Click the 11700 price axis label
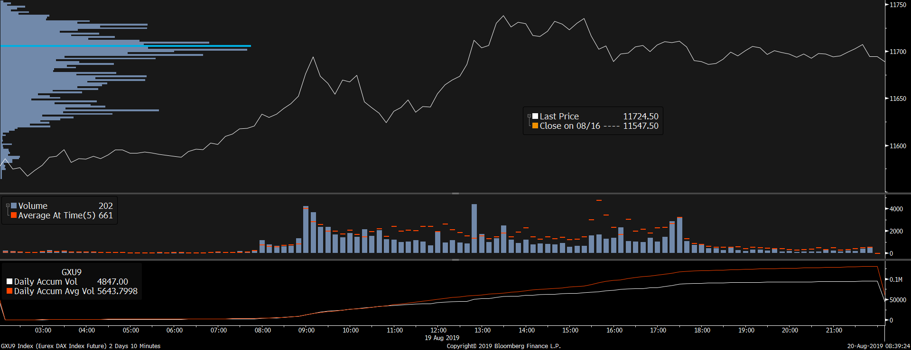Image resolution: width=911 pixels, height=350 pixels. pos(898,52)
